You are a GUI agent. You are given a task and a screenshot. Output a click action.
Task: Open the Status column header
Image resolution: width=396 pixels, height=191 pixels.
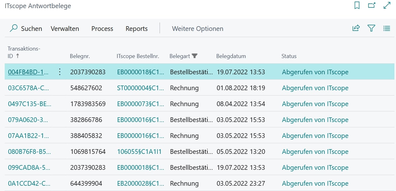(289, 56)
